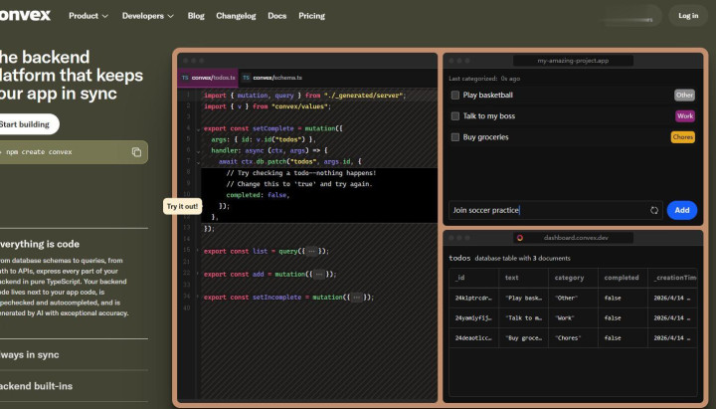The image size is (716, 409).
Task: Copy the npm create convex command
Action: click(136, 151)
